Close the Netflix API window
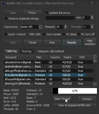Image resolution: width=99 pixels, height=114 pixels. point(92,3)
